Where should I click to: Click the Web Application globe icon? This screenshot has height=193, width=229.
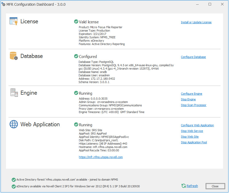click(x=14, y=124)
